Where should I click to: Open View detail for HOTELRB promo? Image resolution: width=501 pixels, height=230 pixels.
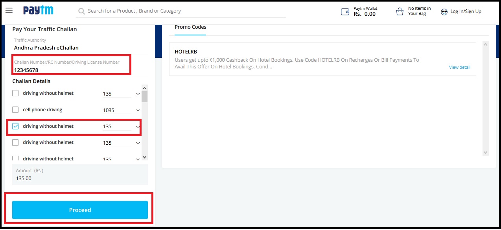[459, 67]
